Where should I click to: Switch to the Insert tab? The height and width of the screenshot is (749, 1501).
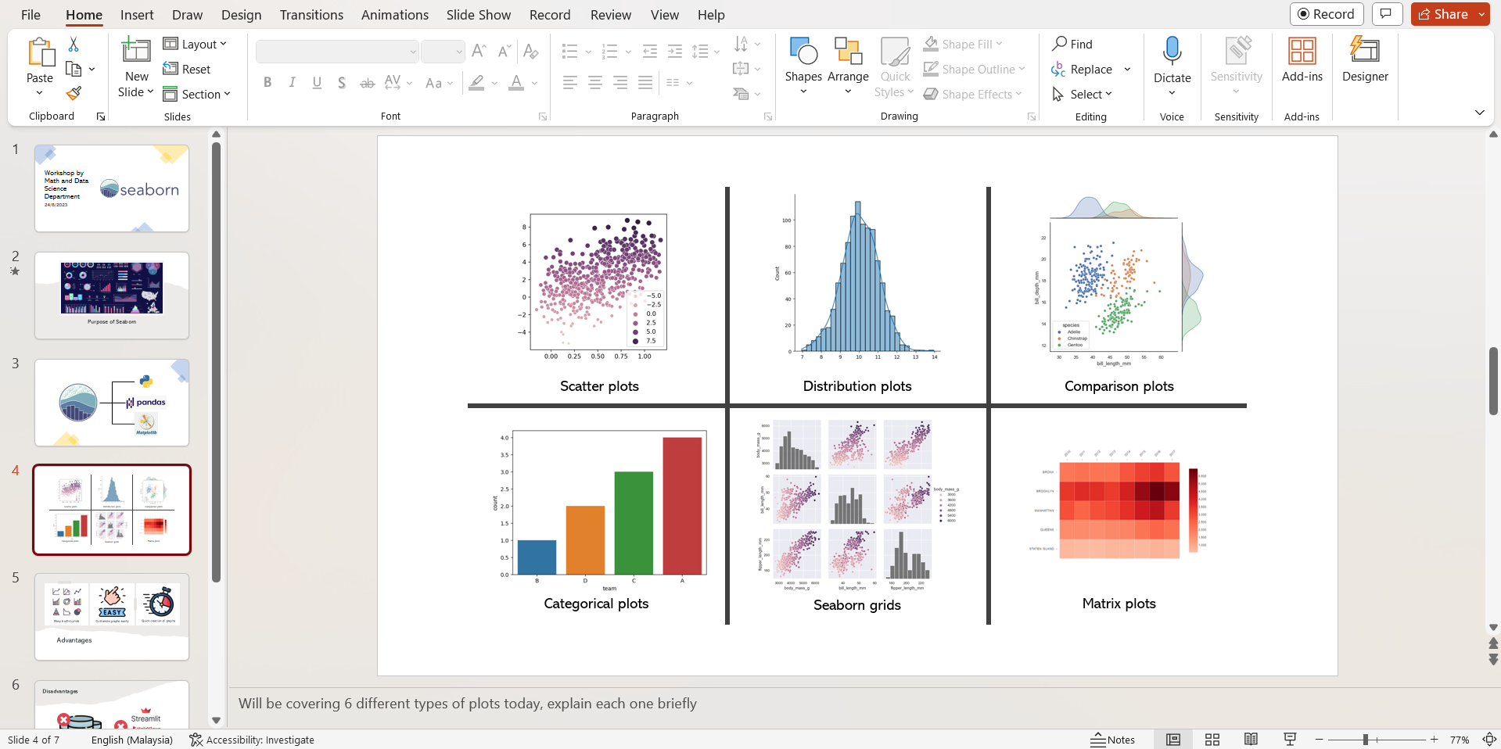(x=137, y=15)
